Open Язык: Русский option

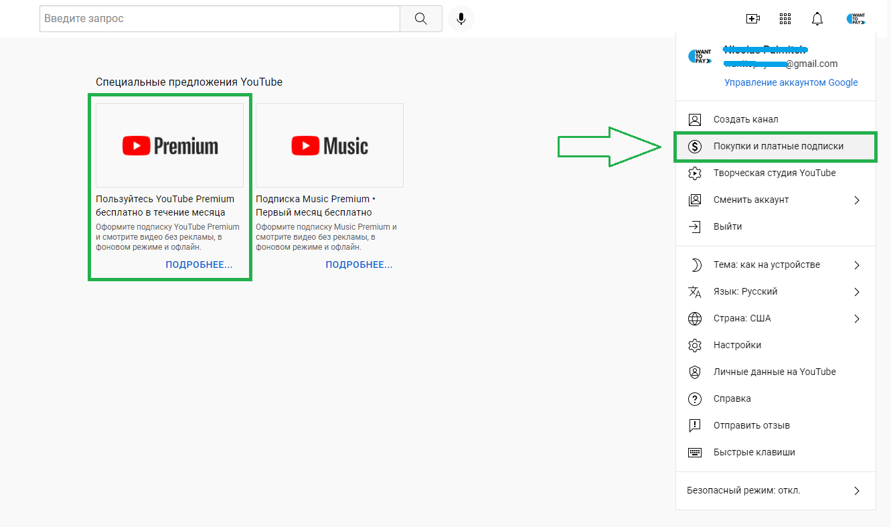(x=776, y=291)
